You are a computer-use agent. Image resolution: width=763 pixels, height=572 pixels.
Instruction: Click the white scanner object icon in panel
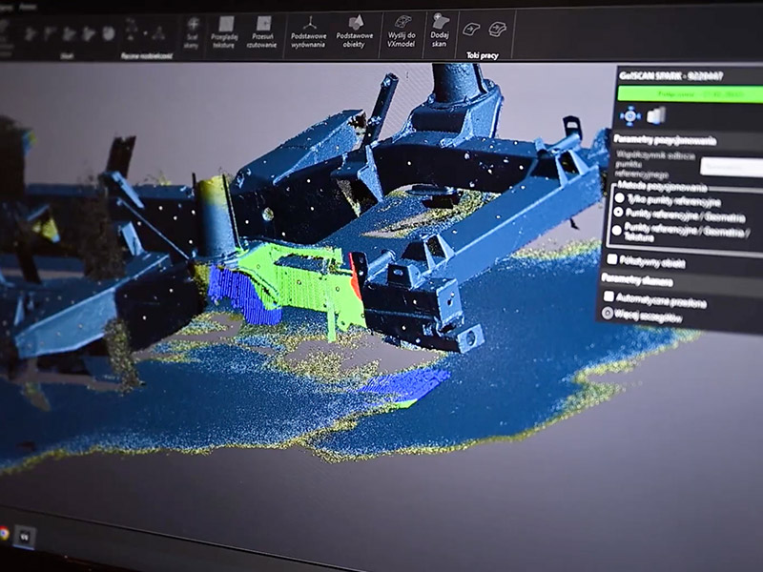[x=656, y=115]
